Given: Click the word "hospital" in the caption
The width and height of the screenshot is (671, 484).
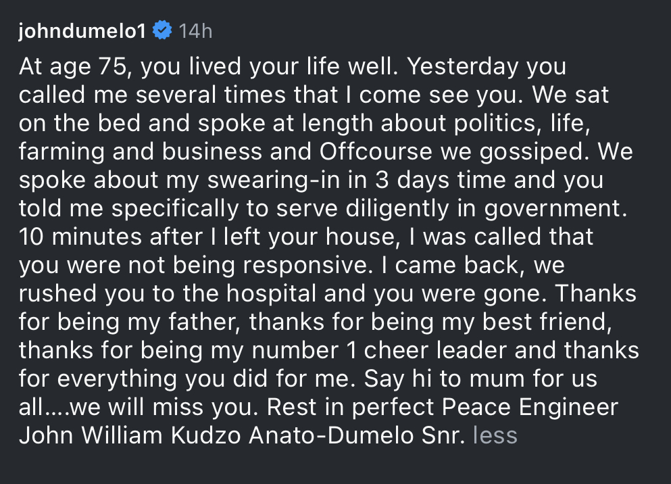Looking at the screenshot, I should (272, 295).
